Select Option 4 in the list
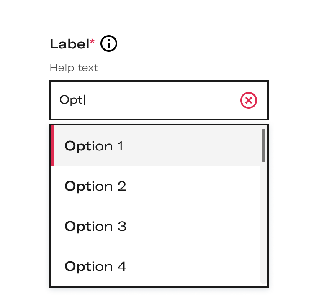The width and height of the screenshot is (319, 301). (156, 266)
